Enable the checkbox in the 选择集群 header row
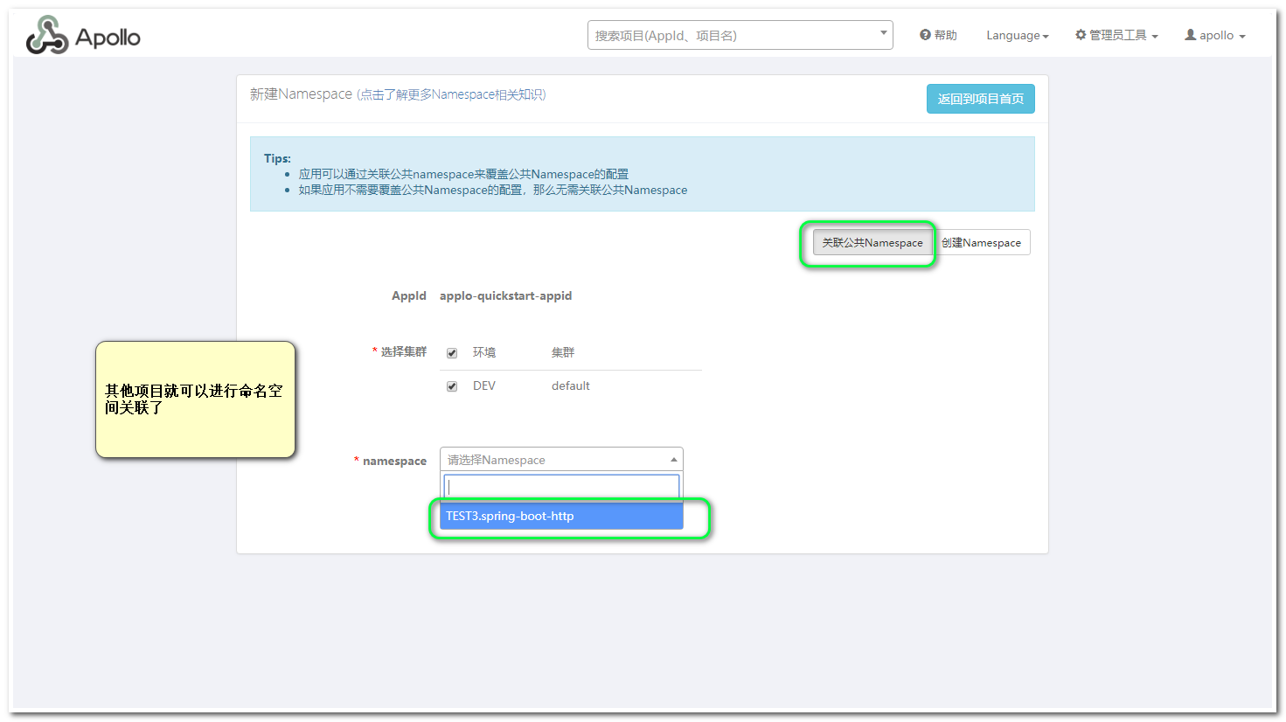This screenshot has width=1286, height=722. click(x=452, y=352)
